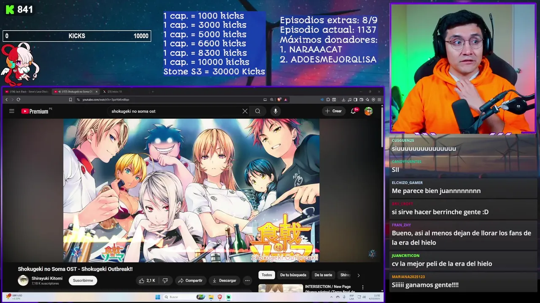Screen dimensions: 540x303
Task: Activate voice search microphone icon
Action: 275,111
